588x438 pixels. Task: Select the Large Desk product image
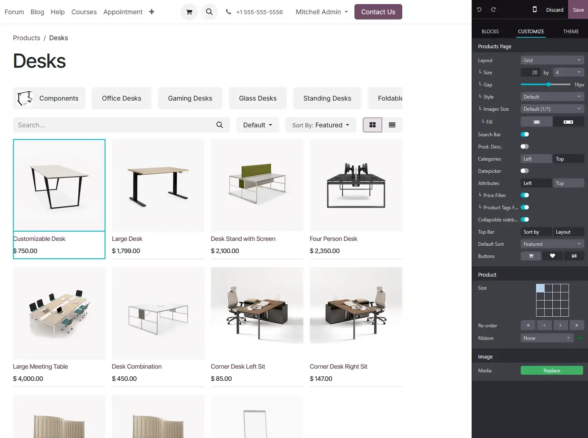(x=158, y=185)
